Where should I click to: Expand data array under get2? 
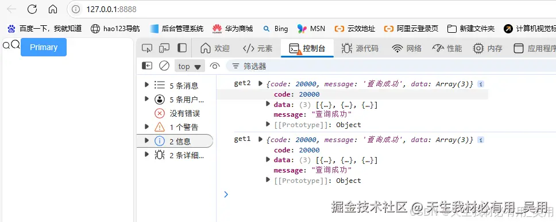(268, 105)
